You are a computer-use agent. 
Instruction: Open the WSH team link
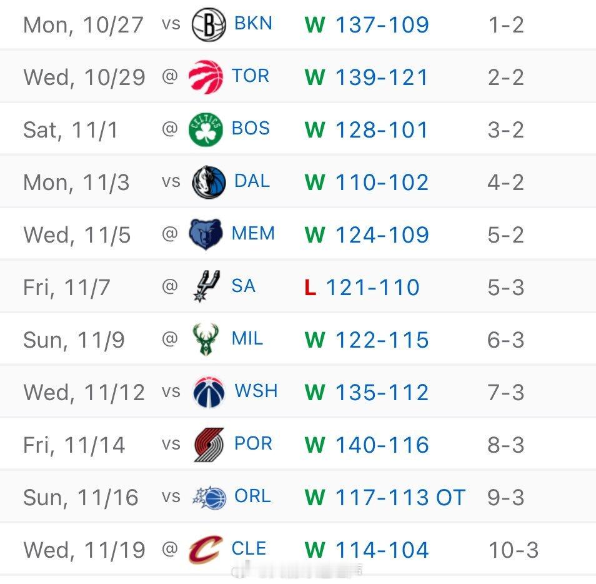[256, 391]
